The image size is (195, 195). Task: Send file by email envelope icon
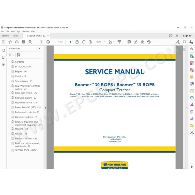coord(184,42)
